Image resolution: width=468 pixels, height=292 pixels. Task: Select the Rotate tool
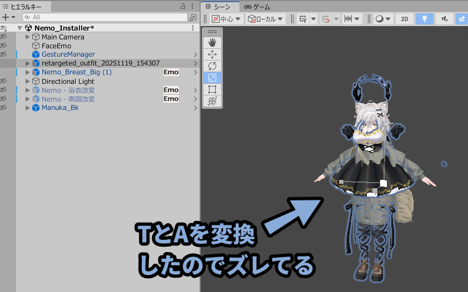click(x=212, y=66)
